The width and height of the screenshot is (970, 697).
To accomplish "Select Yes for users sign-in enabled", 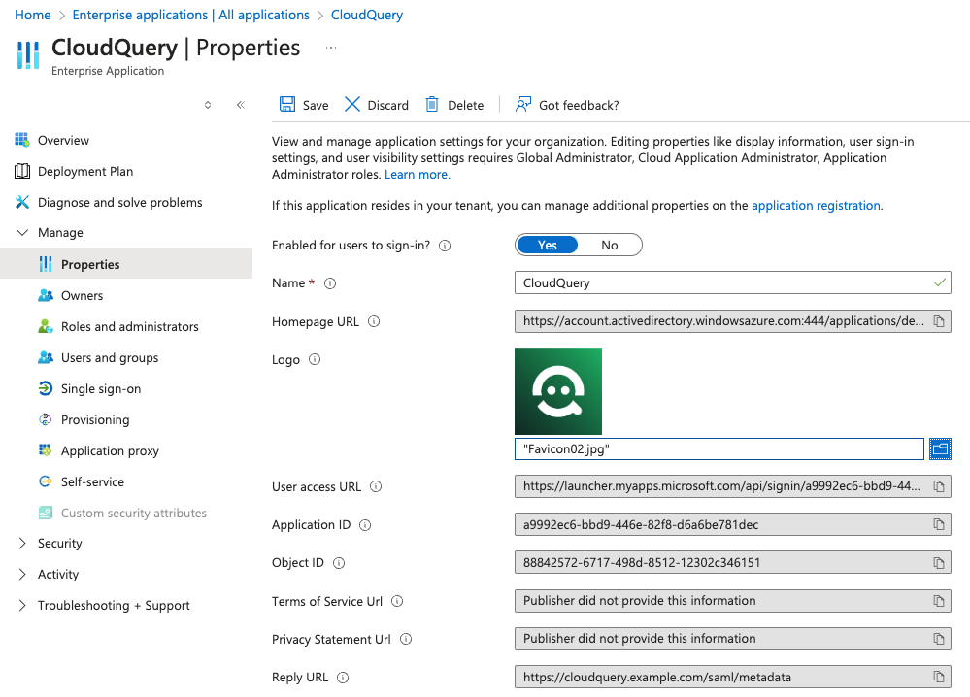I will click(x=548, y=246).
